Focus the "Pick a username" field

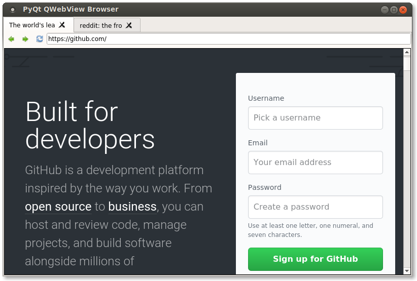pos(316,118)
